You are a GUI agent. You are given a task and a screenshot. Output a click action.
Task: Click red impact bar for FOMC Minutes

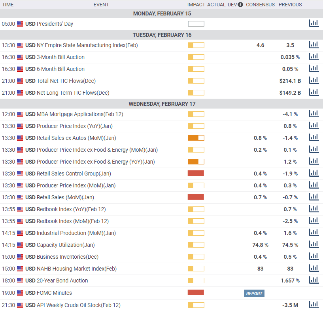[196, 293]
